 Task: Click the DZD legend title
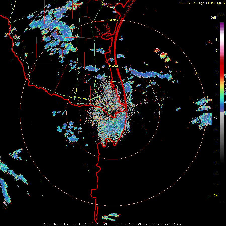(221, 15)
